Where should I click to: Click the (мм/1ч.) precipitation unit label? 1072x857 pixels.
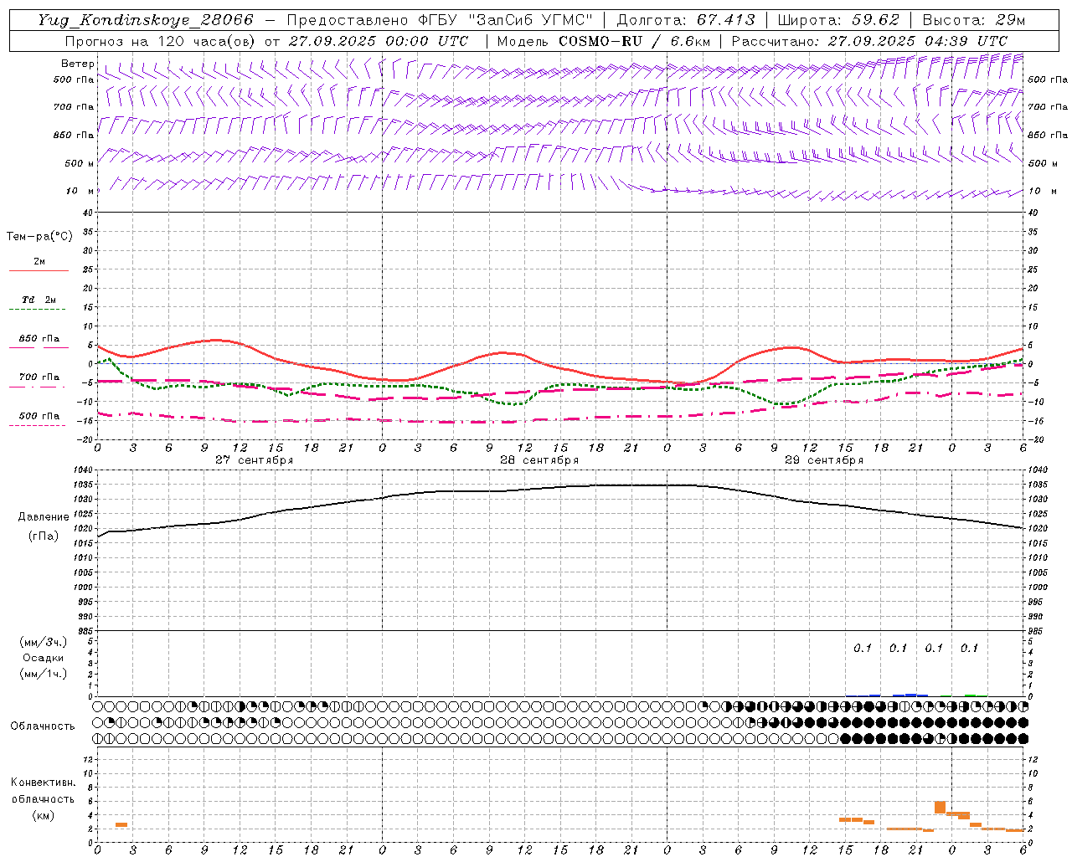pyautogui.click(x=44, y=674)
